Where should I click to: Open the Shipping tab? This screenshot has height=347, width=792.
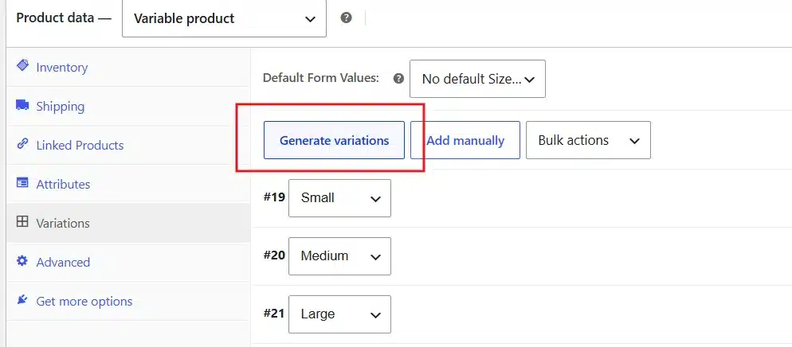click(128, 106)
